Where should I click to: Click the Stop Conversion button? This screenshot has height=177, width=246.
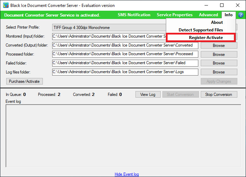pos(219,95)
